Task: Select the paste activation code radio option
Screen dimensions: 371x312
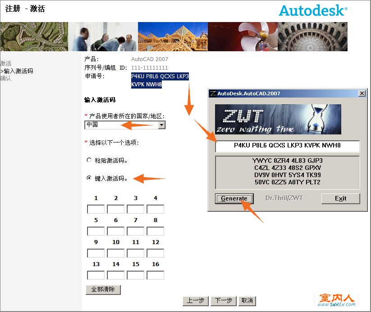Action: point(89,160)
